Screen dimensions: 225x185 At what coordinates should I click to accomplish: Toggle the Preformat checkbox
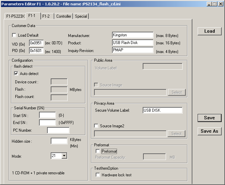[98, 151]
